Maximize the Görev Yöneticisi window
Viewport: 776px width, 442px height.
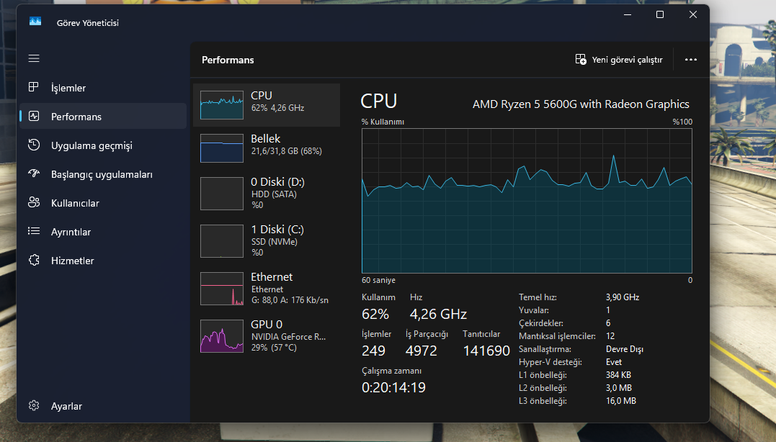point(660,15)
